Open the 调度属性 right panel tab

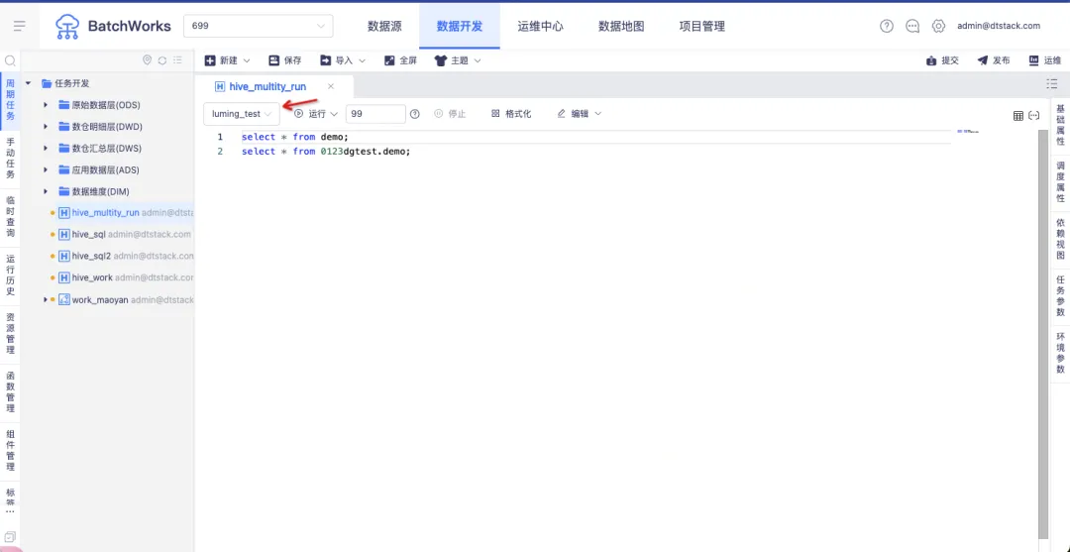1060,182
